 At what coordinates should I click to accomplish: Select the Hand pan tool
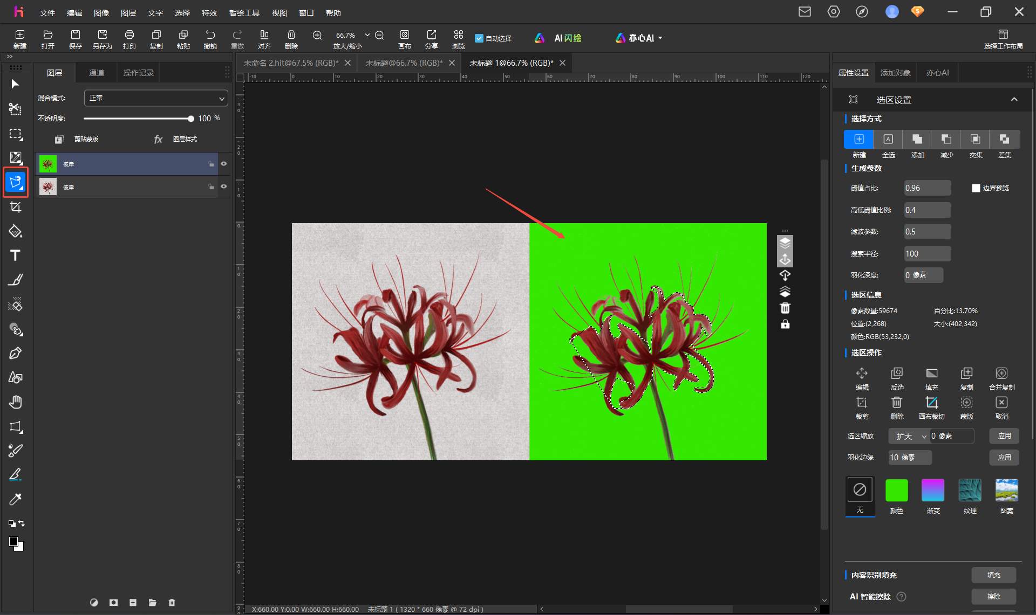click(x=15, y=402)
